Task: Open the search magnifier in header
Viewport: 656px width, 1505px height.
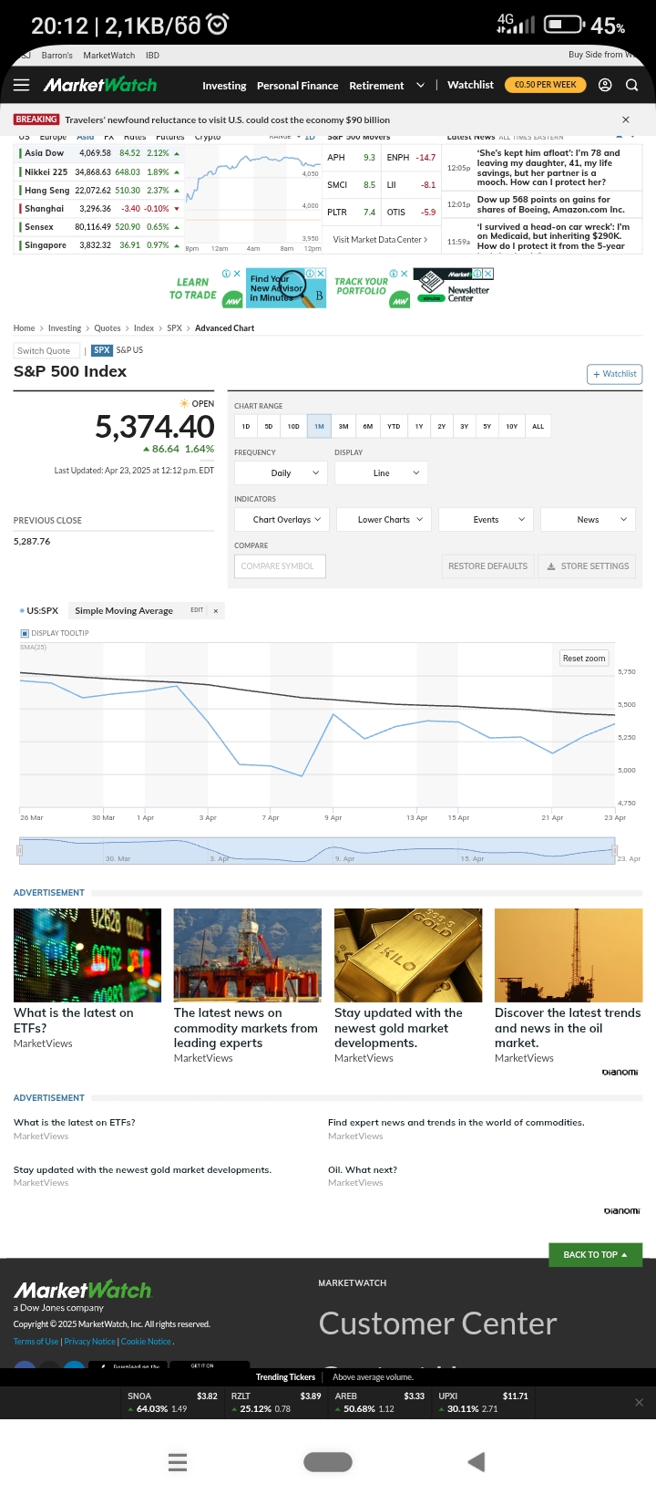Action: click(x=631, y=85)
